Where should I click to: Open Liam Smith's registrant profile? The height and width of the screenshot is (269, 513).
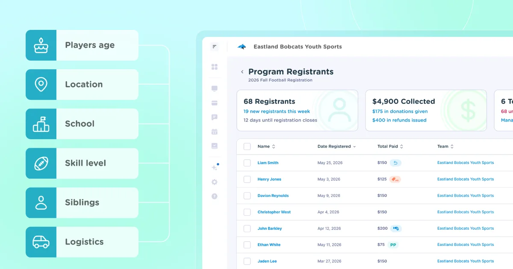coord(268,163)
